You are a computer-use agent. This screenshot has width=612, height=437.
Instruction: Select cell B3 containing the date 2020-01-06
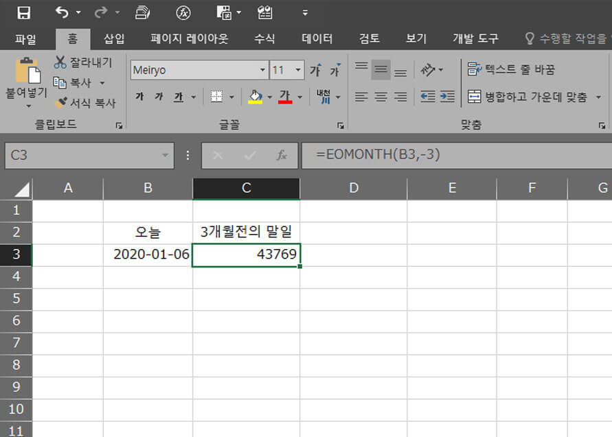click(146, 251)
